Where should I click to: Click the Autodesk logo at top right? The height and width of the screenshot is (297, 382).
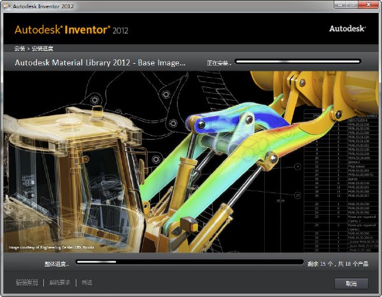[348, 29]
